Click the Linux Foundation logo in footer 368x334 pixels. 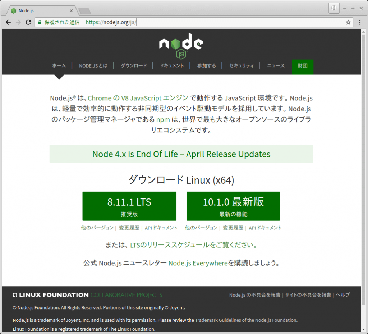pyautogui.click(x=51, y=295)
